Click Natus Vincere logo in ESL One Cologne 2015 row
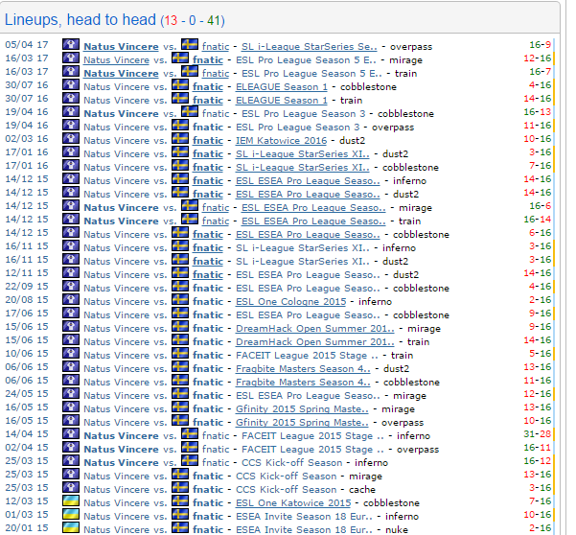Image resolution: width=576 pixels, height=535 pixels. (x=71, y=299)
